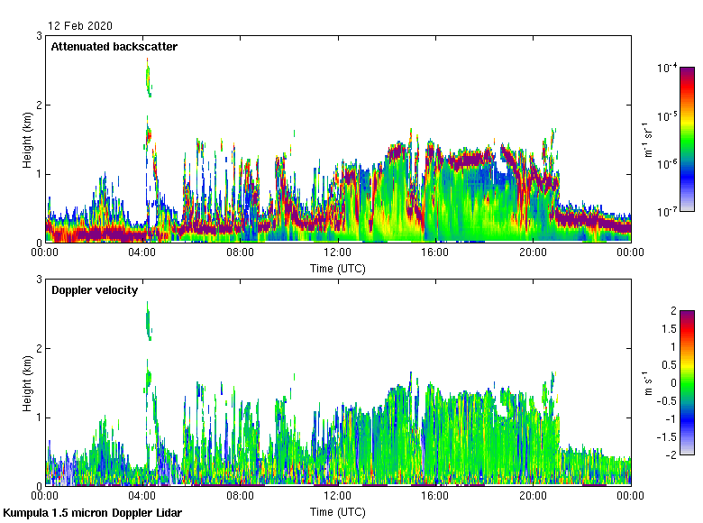Viewport: 703px width, 523px height.
Task: Click the "Time (UTC)" label under the backscatter plot
Action: pos(338,268)
